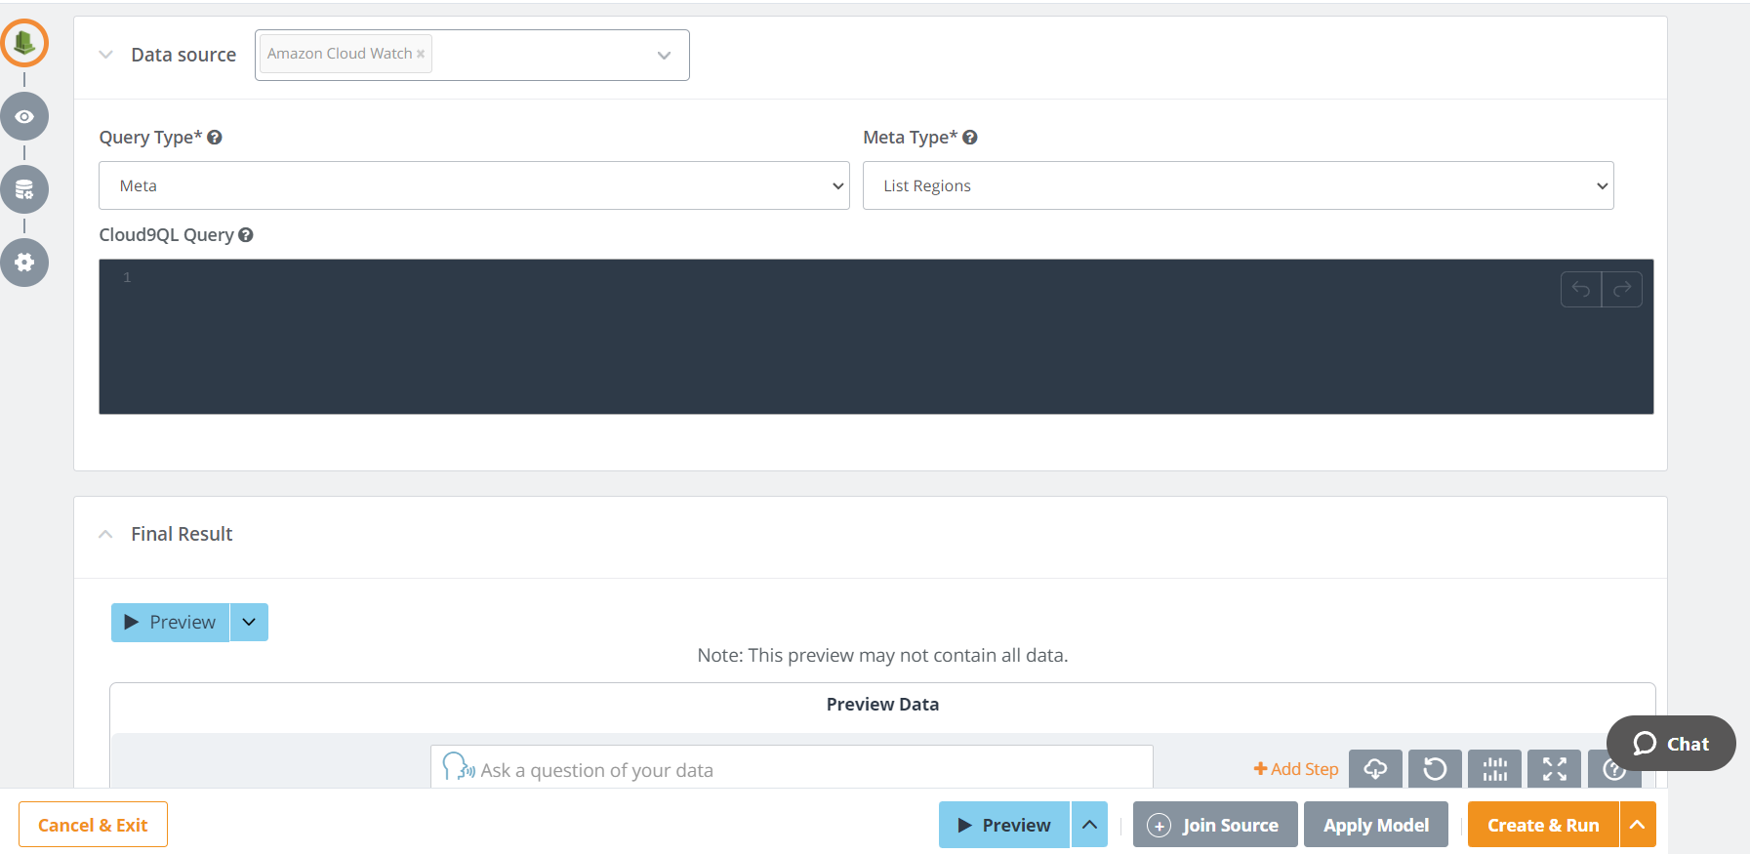This screenshot has height=854, width=1750.
Task: Click the Amazon CloudWatch step icon in sidebar
Action: pyautogui.click(x=24, y=43)
